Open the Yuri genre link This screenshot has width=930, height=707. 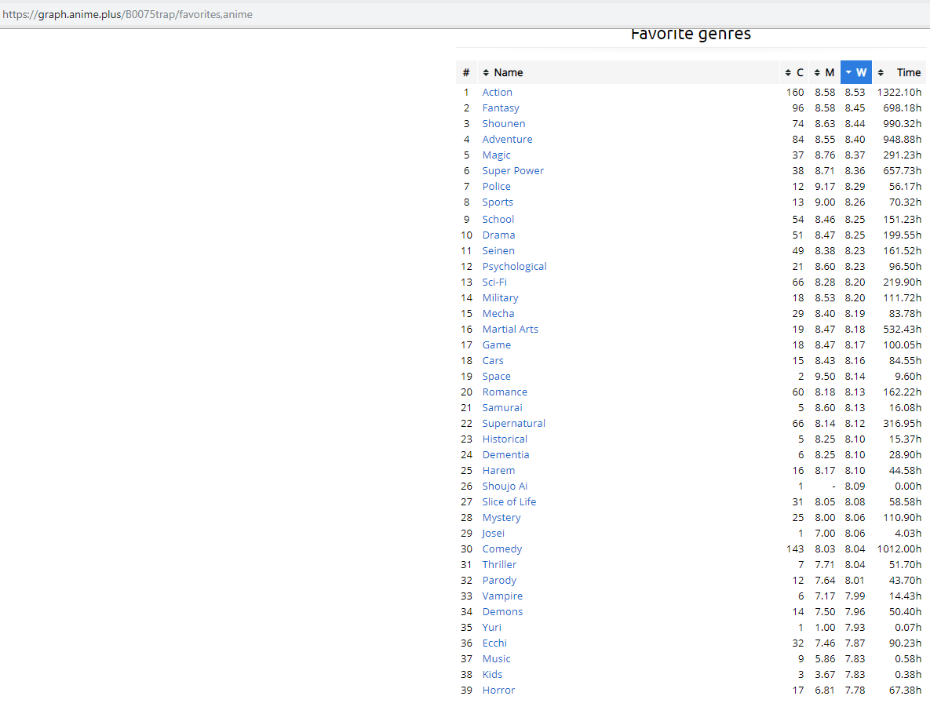492,628
